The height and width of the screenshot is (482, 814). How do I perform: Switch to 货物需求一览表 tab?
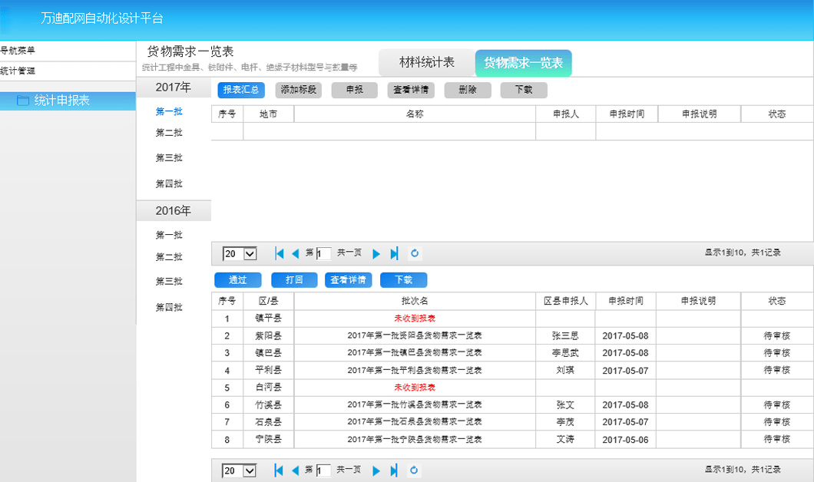(523, 63)
